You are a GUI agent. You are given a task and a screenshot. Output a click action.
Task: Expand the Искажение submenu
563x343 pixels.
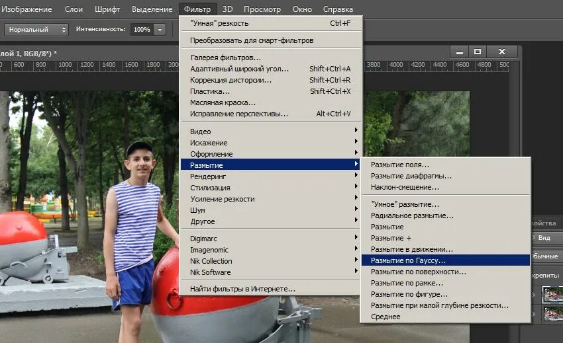pos(271,143)
